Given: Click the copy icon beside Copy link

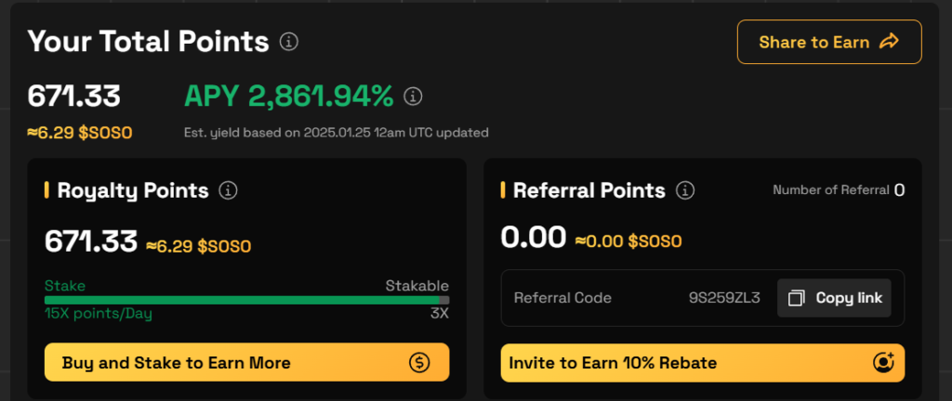Looking at the screenshot, I should [x=796, y=298].
